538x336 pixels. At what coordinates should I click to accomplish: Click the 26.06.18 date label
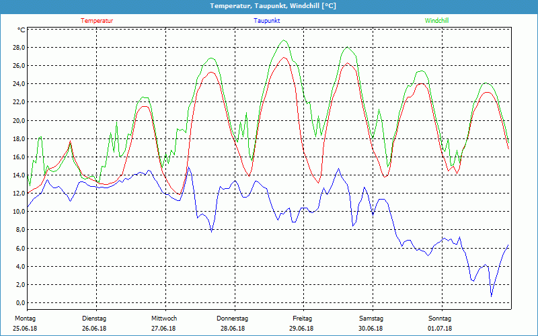tap(94, 329)
